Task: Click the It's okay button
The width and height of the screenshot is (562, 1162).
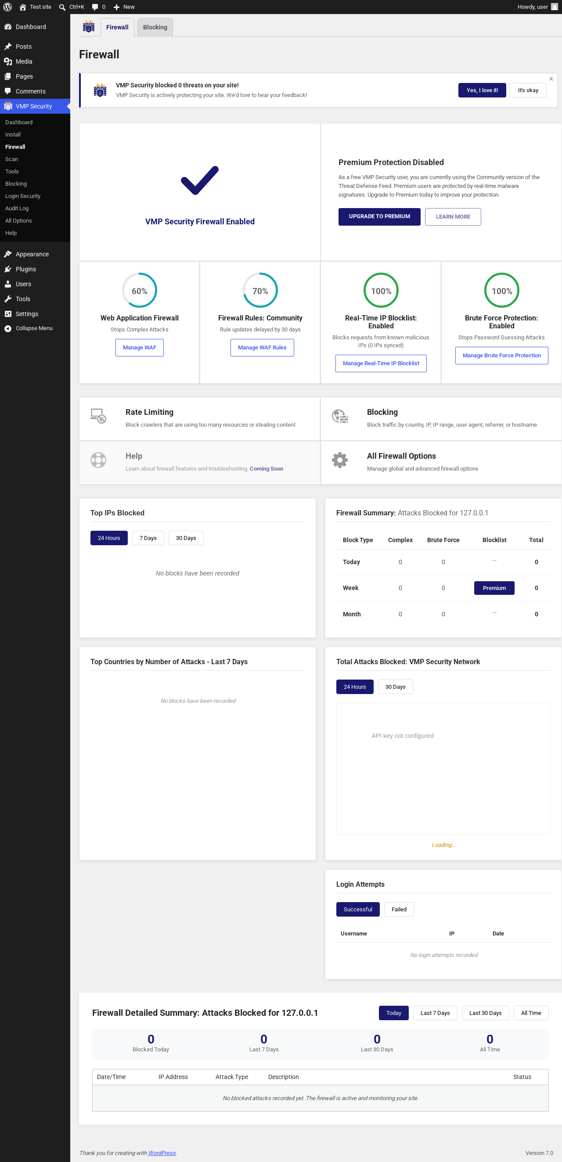Action: tap(528, 90)
